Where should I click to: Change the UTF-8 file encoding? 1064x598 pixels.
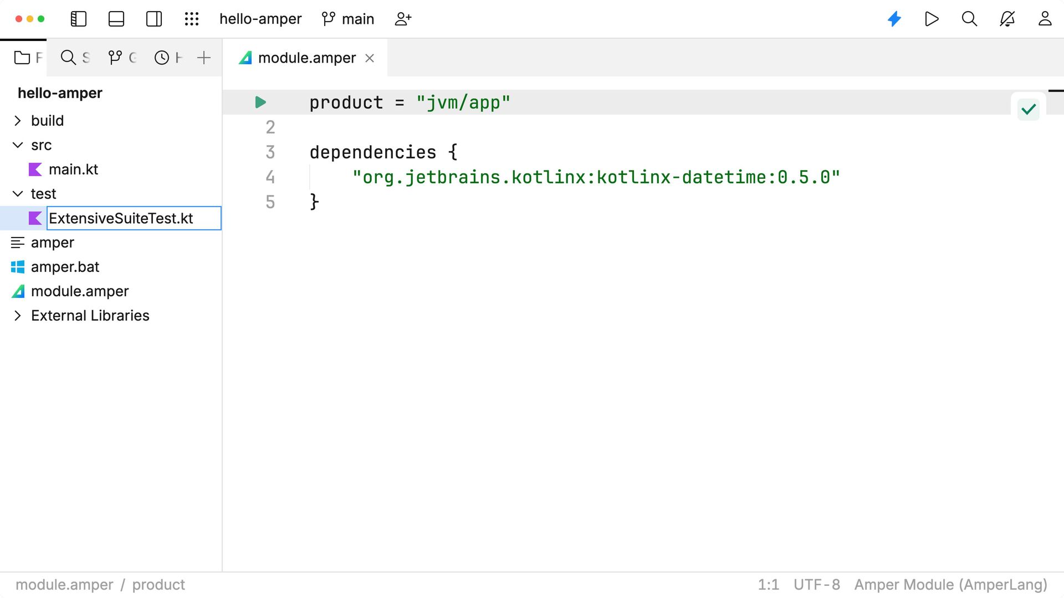tap(817, 585)
